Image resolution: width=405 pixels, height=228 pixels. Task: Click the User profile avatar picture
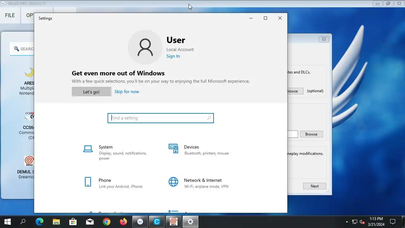[145, 47]
